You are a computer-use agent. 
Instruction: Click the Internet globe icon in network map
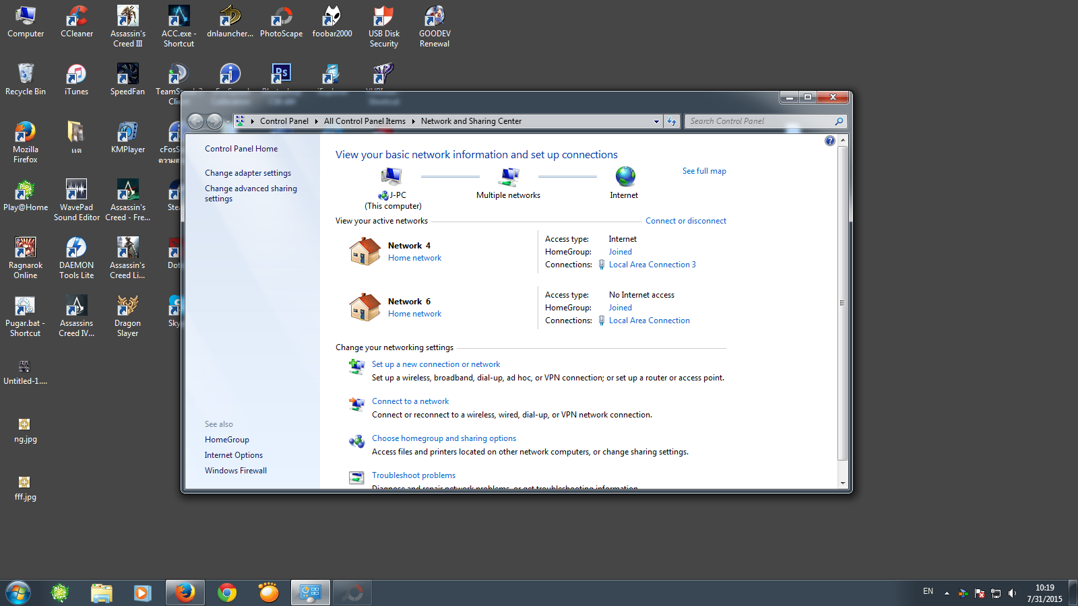[625, 176]
